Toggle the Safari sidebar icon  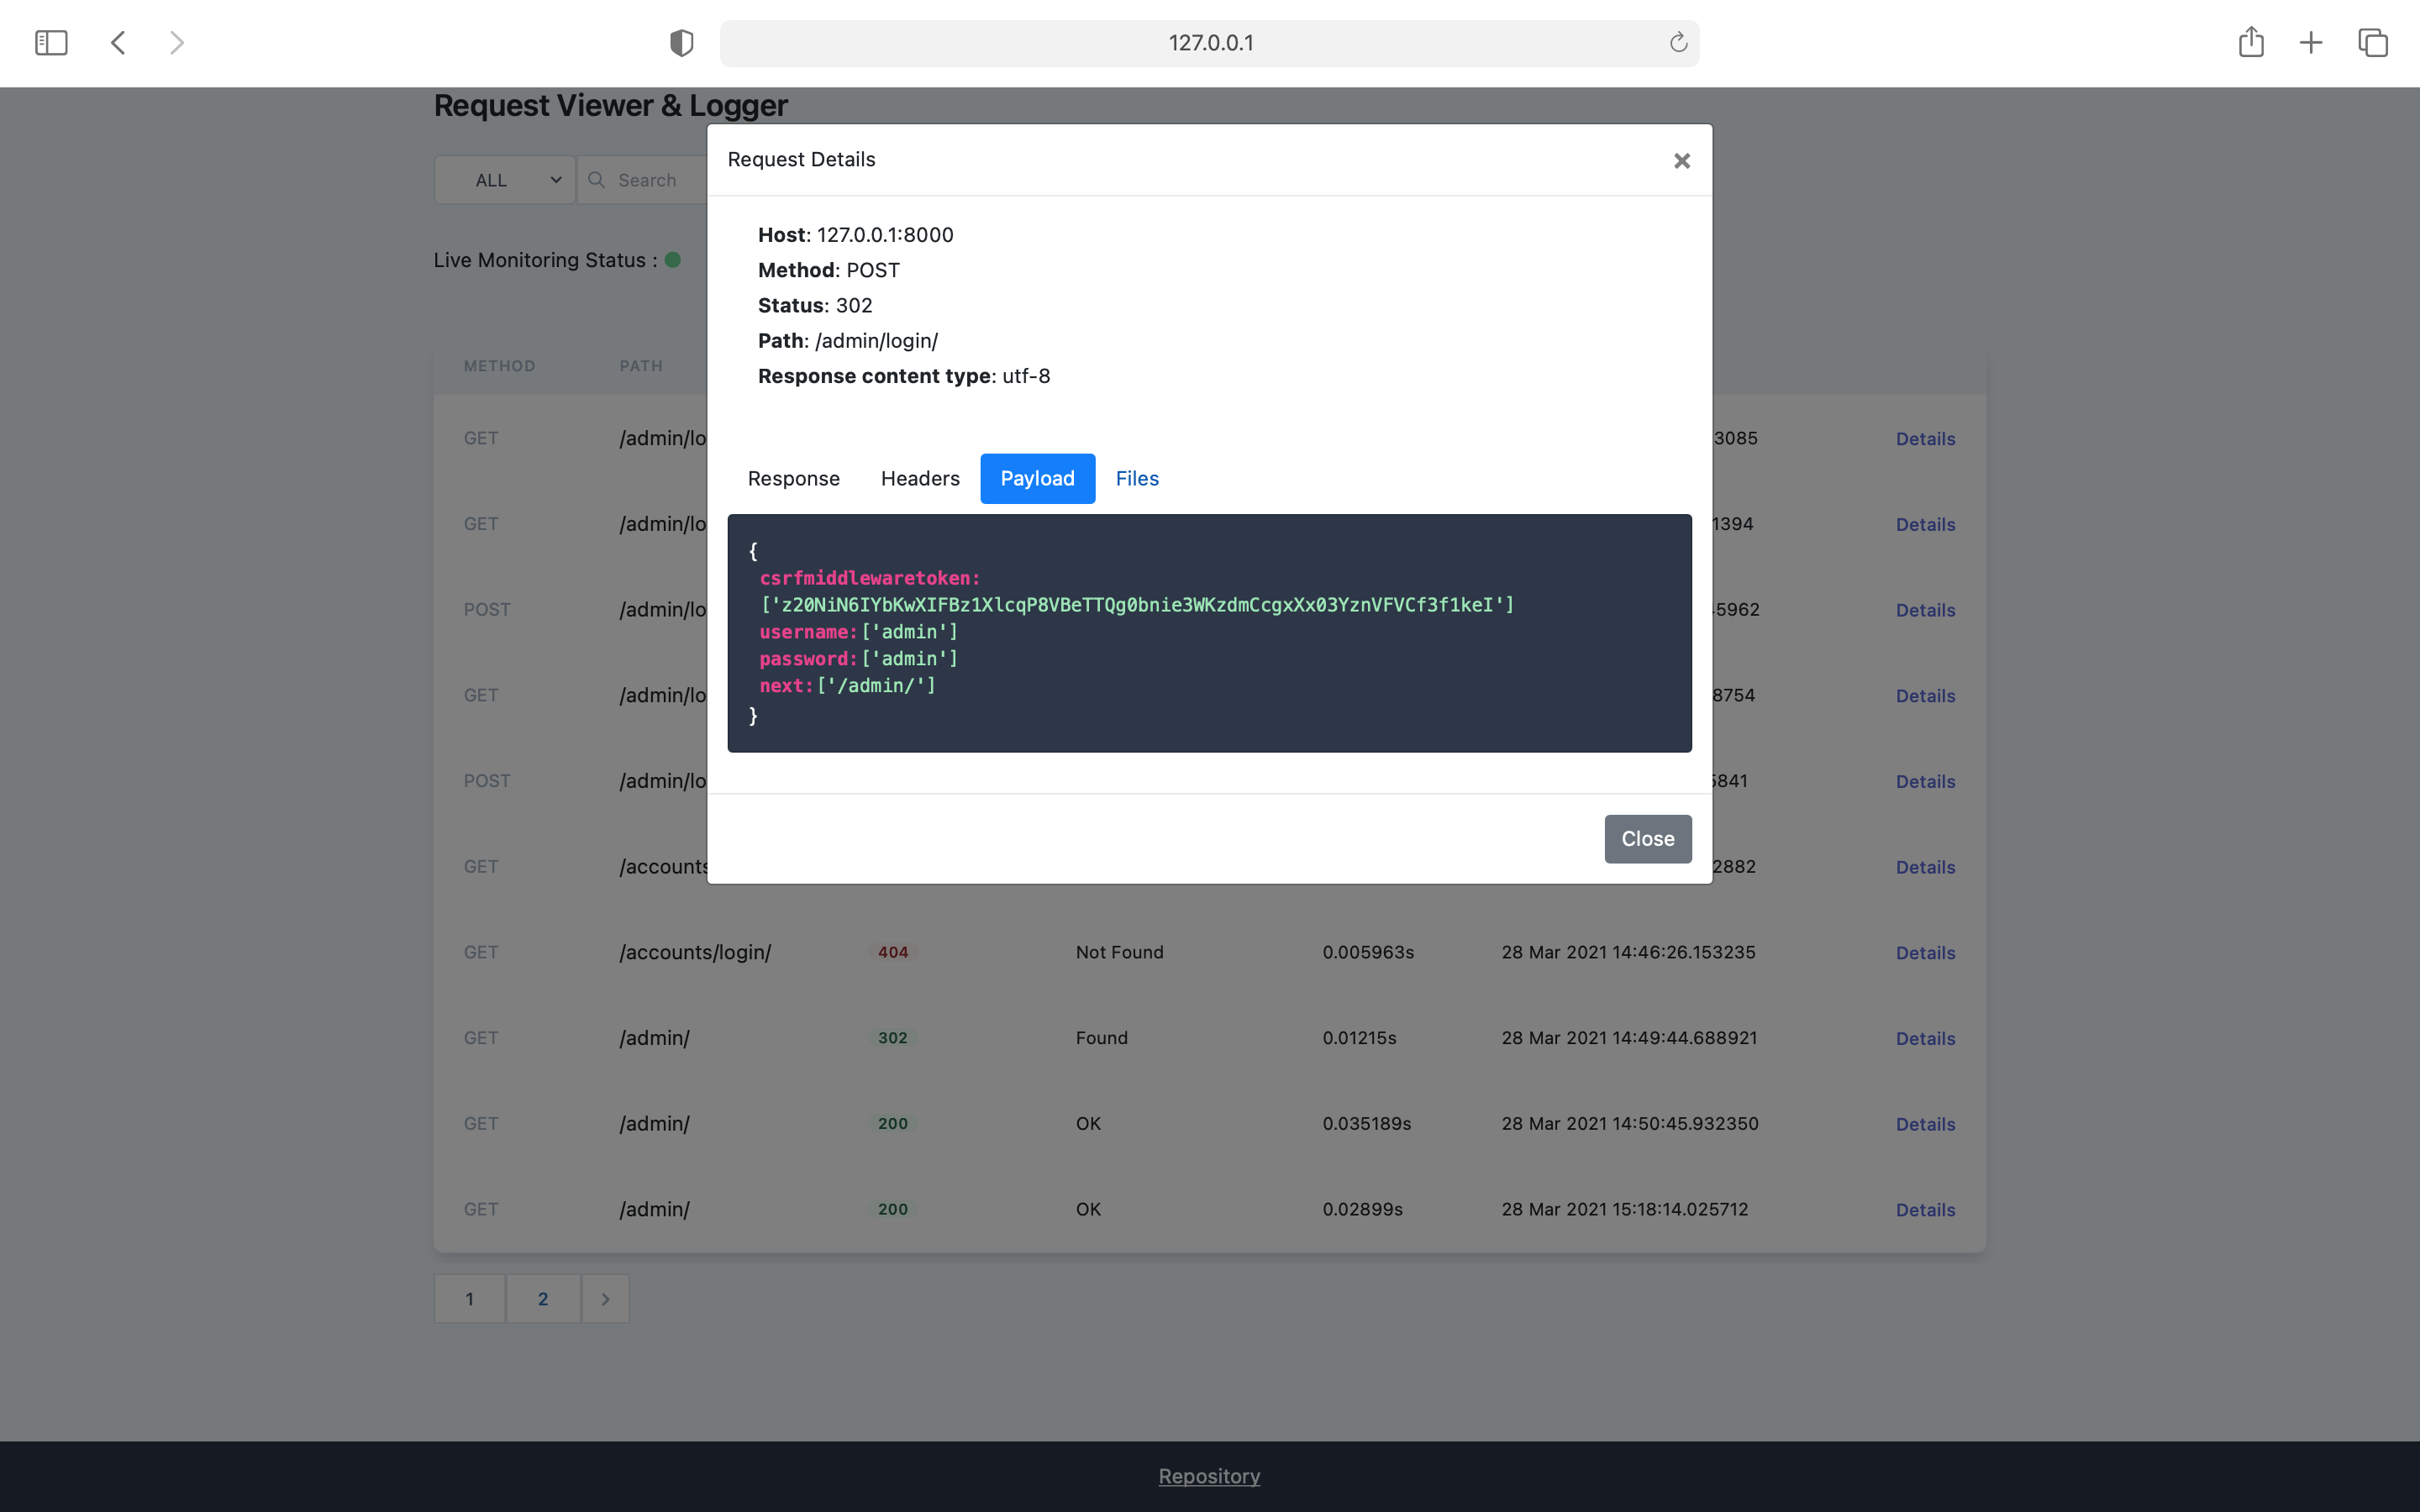51,43
